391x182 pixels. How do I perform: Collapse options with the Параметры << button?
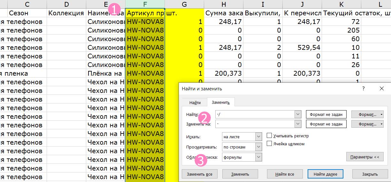point(365,157)
